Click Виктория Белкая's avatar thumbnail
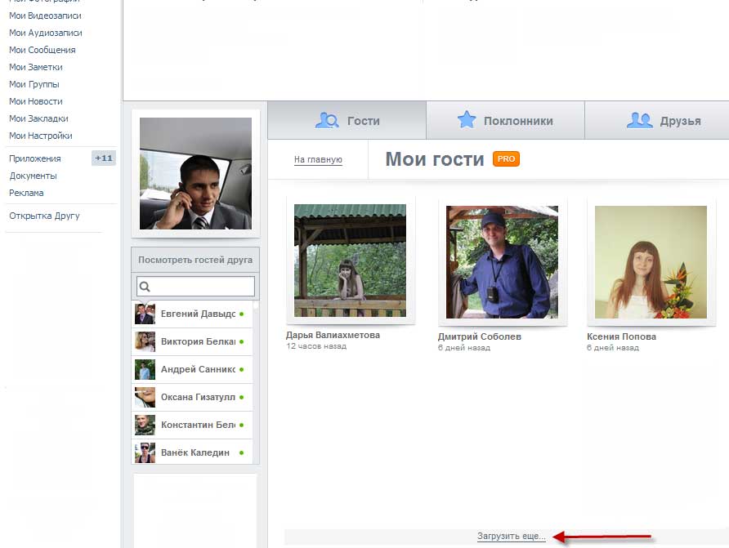Image resolution: width=729 pixels, height=548 pixels. coord(145,342)
